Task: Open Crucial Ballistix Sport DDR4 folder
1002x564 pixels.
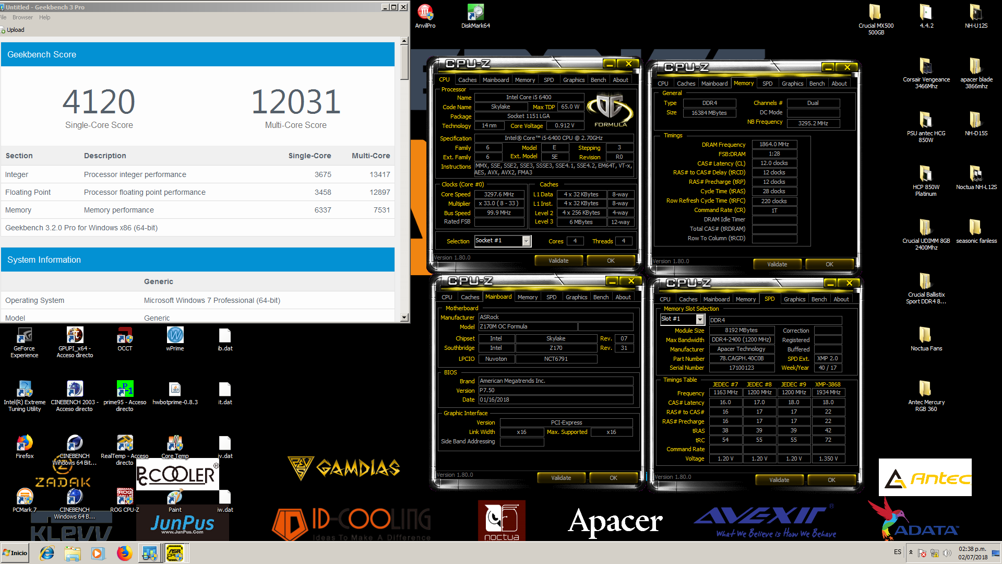Action: coord(926,288)
